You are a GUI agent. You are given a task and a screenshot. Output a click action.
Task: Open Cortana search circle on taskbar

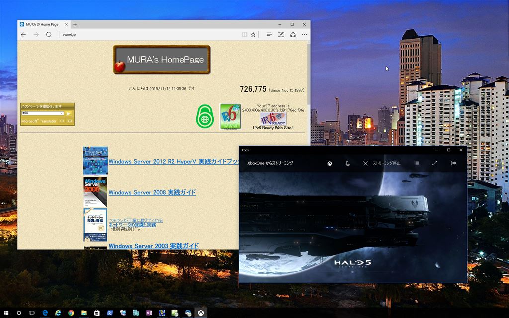coord(19,313)
